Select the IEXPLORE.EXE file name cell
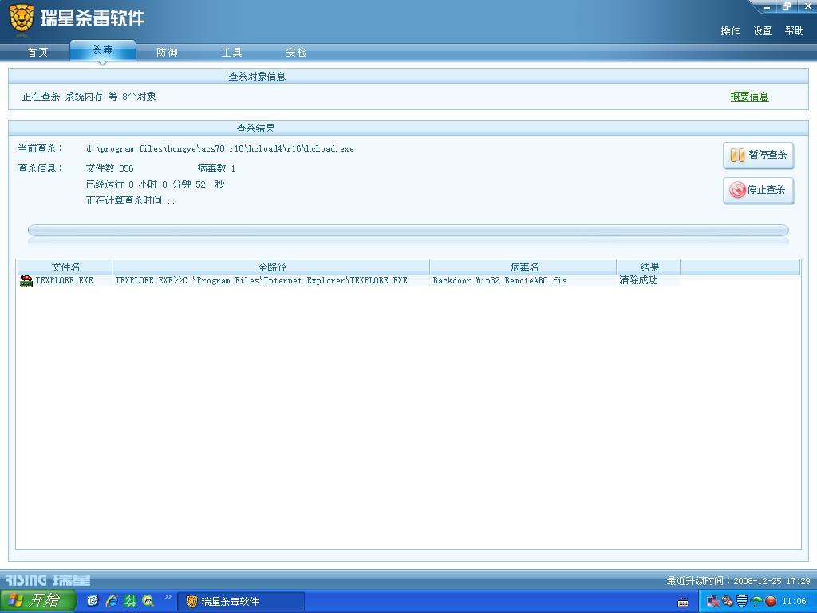Image resolution: width=817 pixels, height=613 pixels. pos(64,280)
